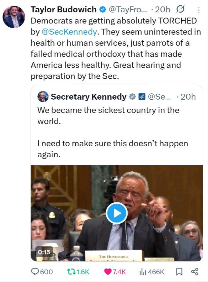Open the quoted Secretary Kennedy name
Screen dimensions: 208x282
[88, 97]
